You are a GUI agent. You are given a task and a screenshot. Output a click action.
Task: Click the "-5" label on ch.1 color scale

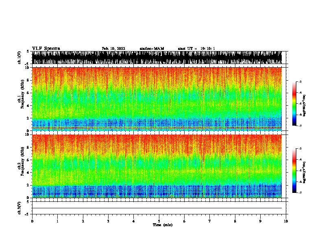click(x=300, y=104)
